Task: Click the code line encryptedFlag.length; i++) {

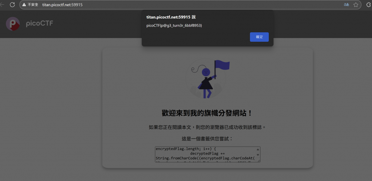Action: [186, 149]
